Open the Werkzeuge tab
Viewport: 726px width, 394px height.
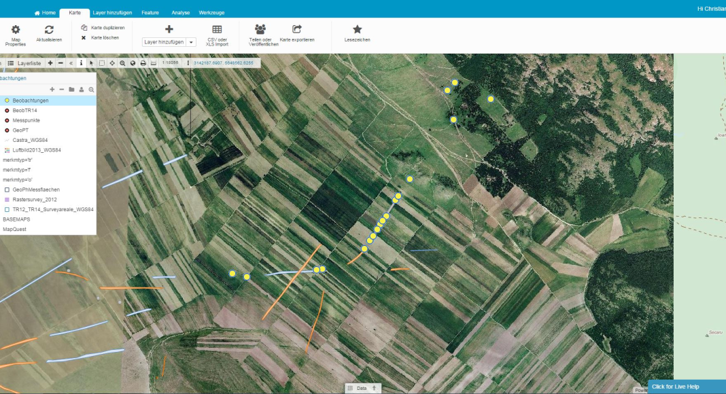[211, 13]
